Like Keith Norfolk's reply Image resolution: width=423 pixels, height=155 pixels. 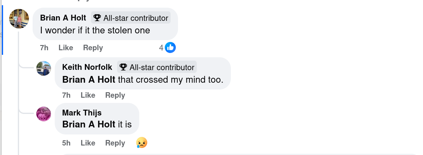pyautogui.click(x=88, y=95)
